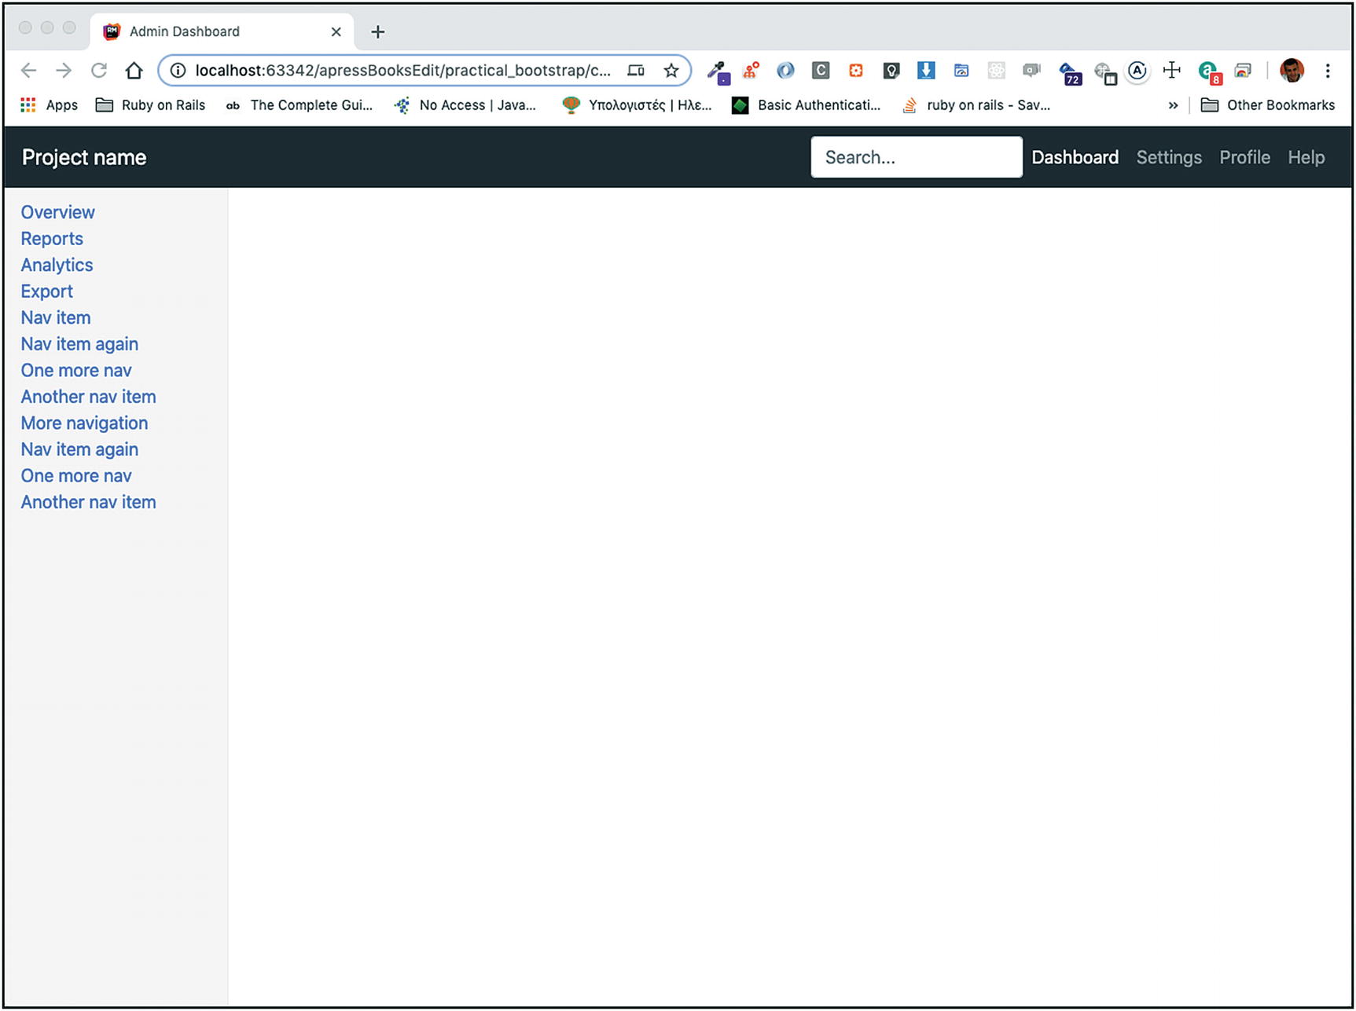The width and height of the screenshot is (1356, 1011).
Task: Open the Other Bookmarks folder
Action: (1268, 105)
